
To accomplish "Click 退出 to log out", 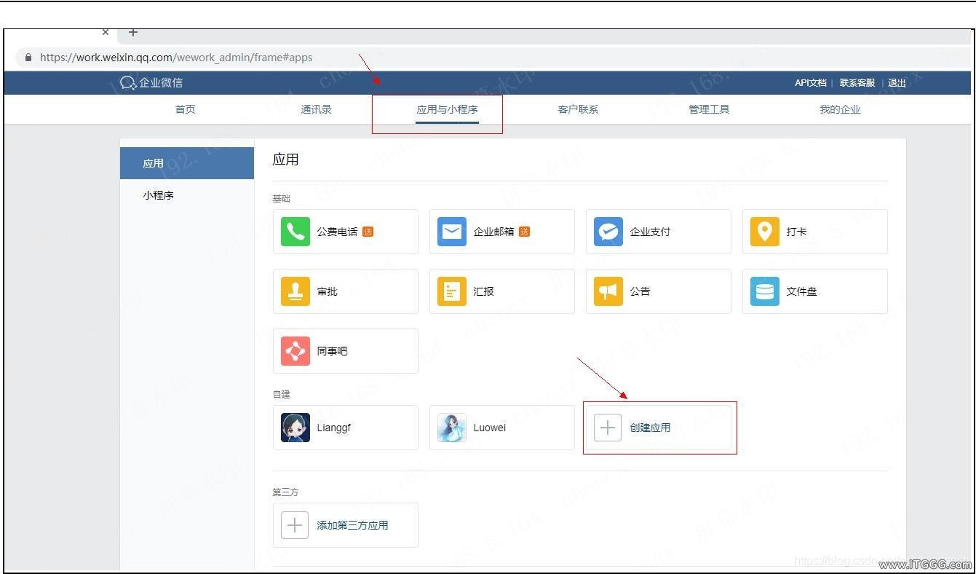I will [897, 83].
